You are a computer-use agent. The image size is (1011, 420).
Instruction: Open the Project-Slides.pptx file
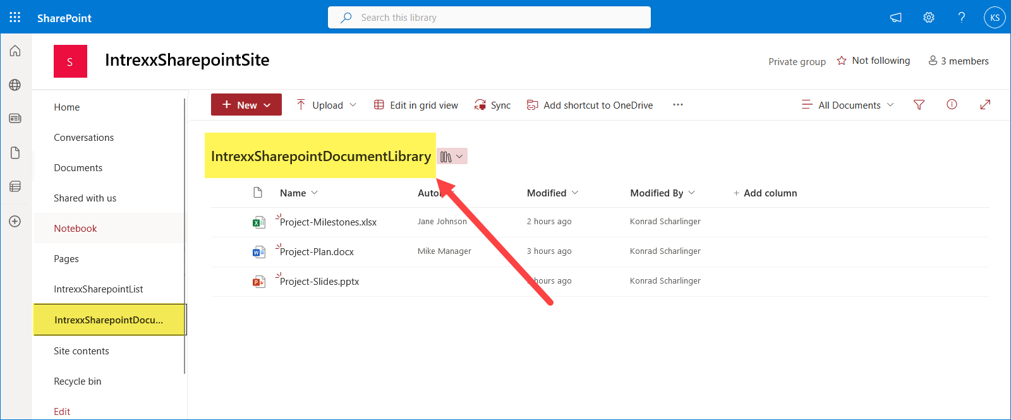pos(319,282)
